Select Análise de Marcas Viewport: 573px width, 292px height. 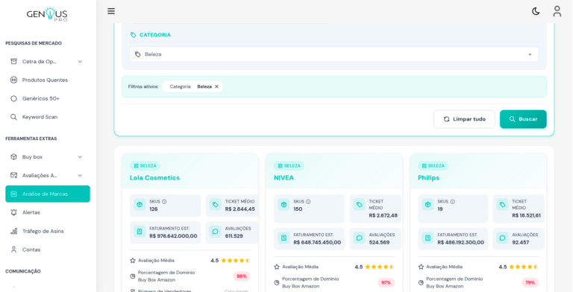click(48, 194)
